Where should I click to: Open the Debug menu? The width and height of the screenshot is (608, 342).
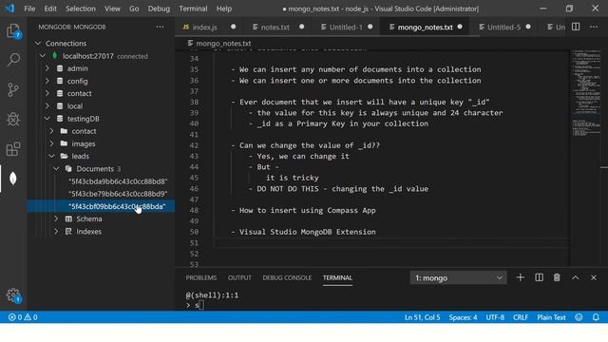point(159,9)
